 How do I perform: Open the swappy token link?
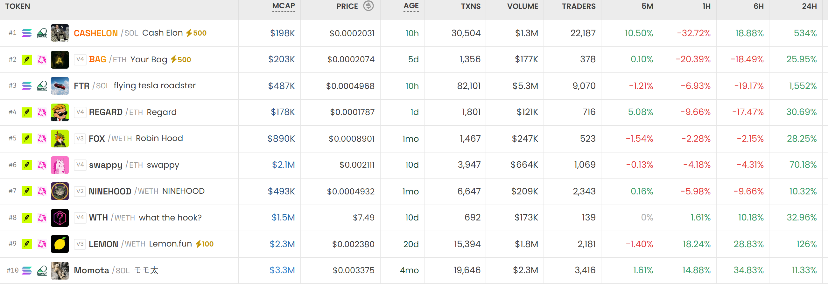(x=106, y=165)
